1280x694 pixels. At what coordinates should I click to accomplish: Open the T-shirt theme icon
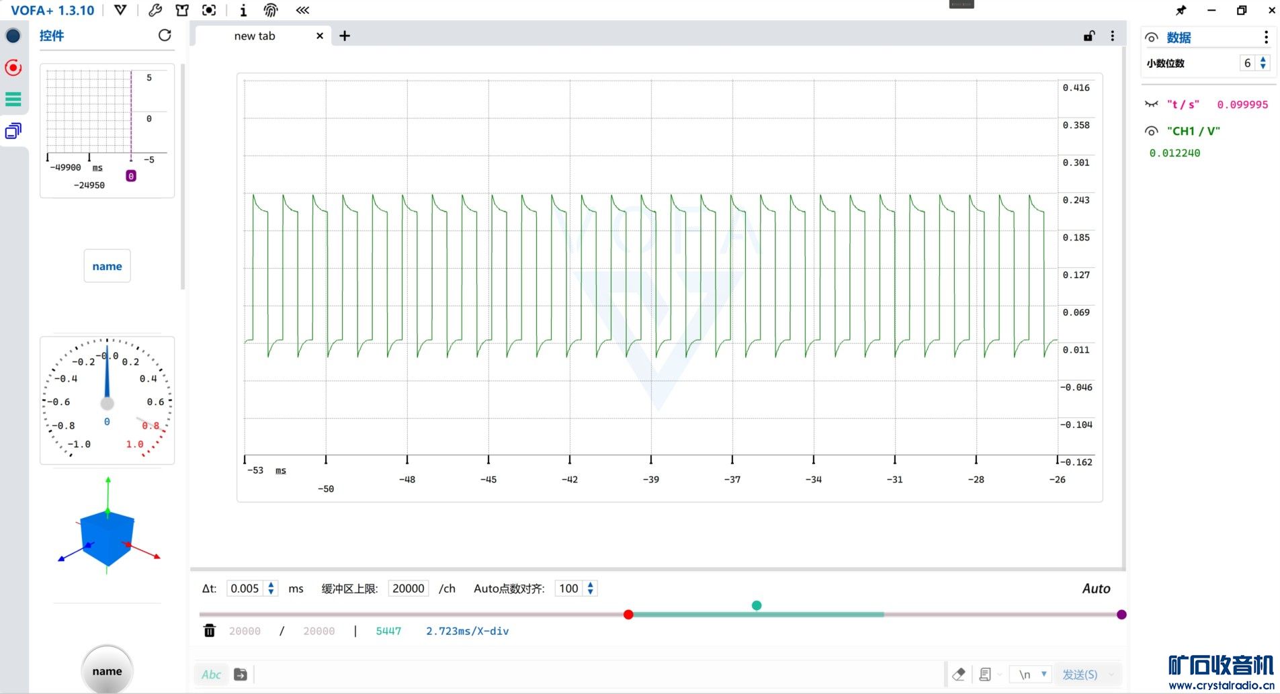click(182, 10)
